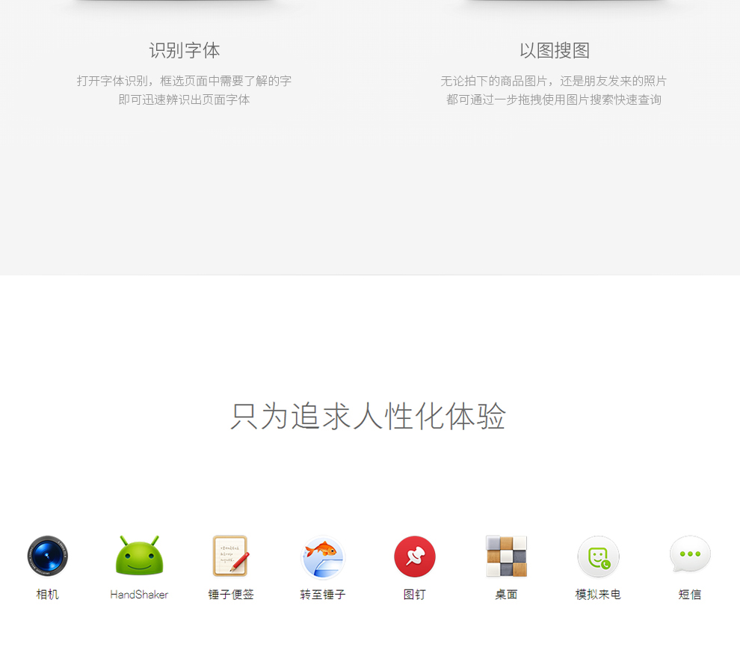Viewport: 740px width, 665px height.
Task: Click the 图钉 text label
Action: 415,594
